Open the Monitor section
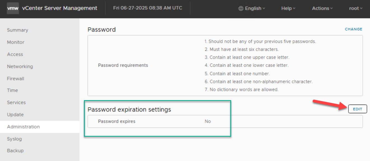 (x=16, y=42)
